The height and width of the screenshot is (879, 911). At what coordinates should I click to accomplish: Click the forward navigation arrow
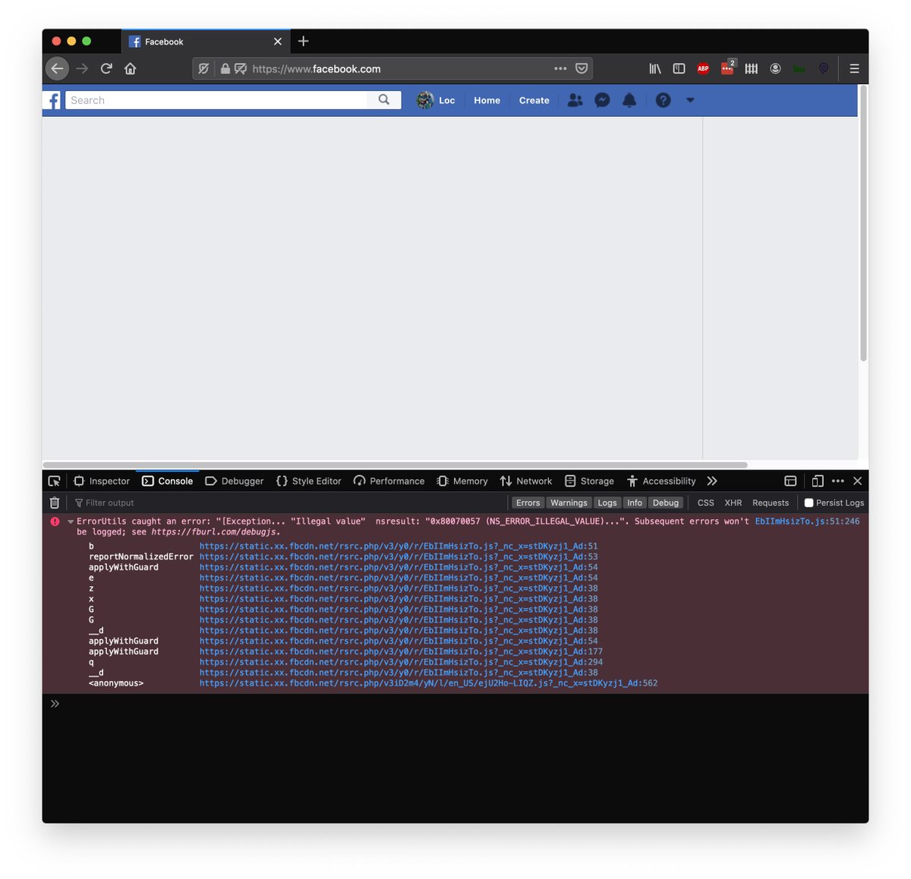pyautogui.click(x=82, y=68)
